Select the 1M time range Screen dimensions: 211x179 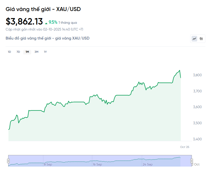27,52
